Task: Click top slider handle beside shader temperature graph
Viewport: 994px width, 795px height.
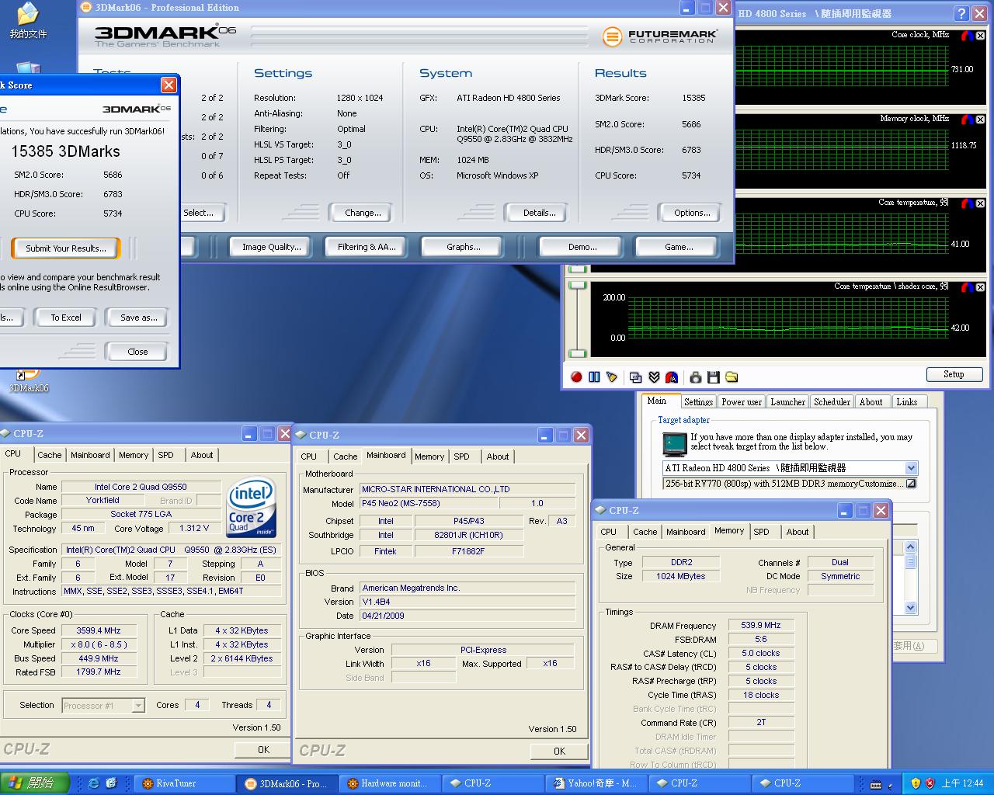Action: tap(577, 285)
